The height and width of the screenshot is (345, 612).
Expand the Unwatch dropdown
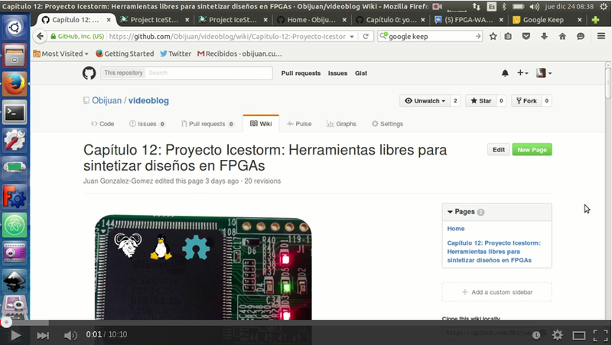425,100
